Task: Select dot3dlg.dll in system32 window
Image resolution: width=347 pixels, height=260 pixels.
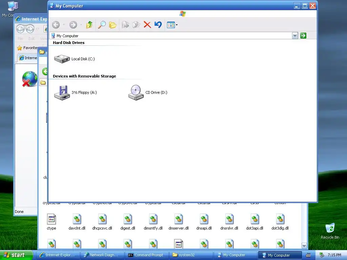Action: coord(280,222)
